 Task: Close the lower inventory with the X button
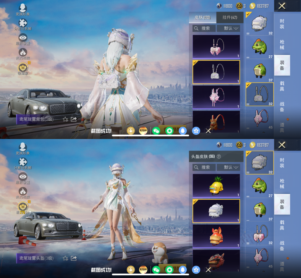(x=282, y=145)
